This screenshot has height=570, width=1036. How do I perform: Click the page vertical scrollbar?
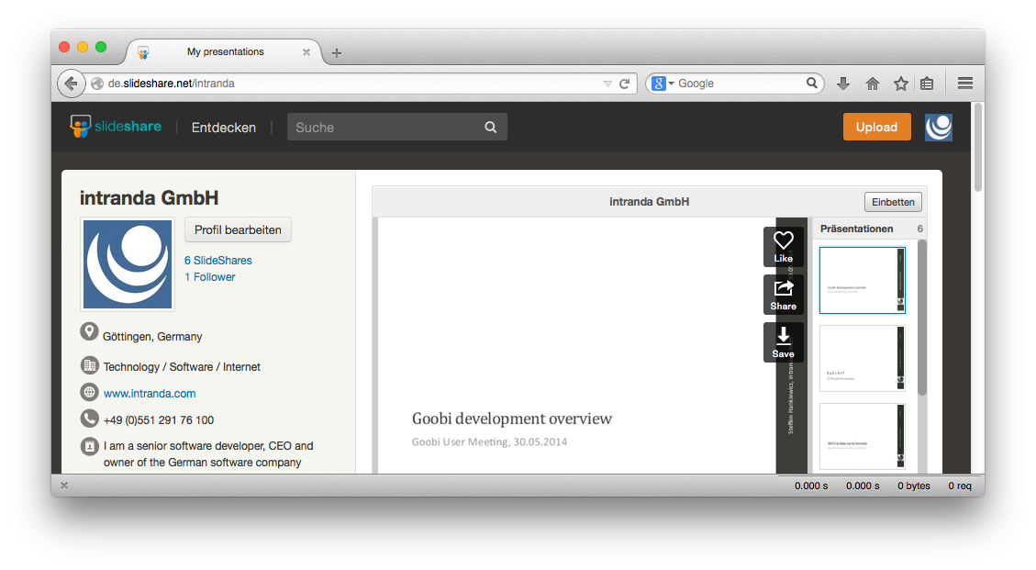978,149
